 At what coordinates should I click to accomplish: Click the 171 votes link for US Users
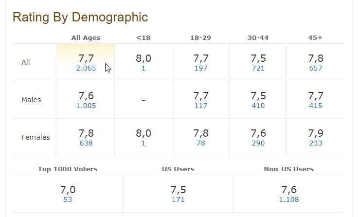pos(178,199)
